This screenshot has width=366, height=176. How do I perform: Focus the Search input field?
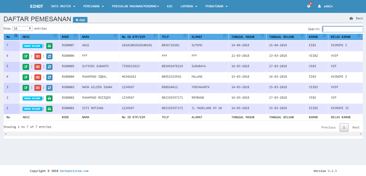coord(342,29)
